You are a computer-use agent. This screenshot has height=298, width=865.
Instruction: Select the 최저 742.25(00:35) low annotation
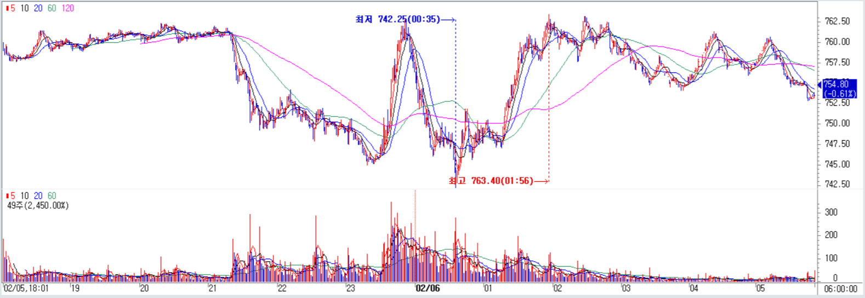tap(397, 20)
